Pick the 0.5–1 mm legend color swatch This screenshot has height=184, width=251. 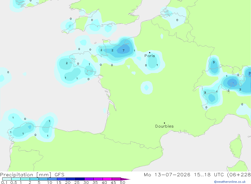pos(16,179)
